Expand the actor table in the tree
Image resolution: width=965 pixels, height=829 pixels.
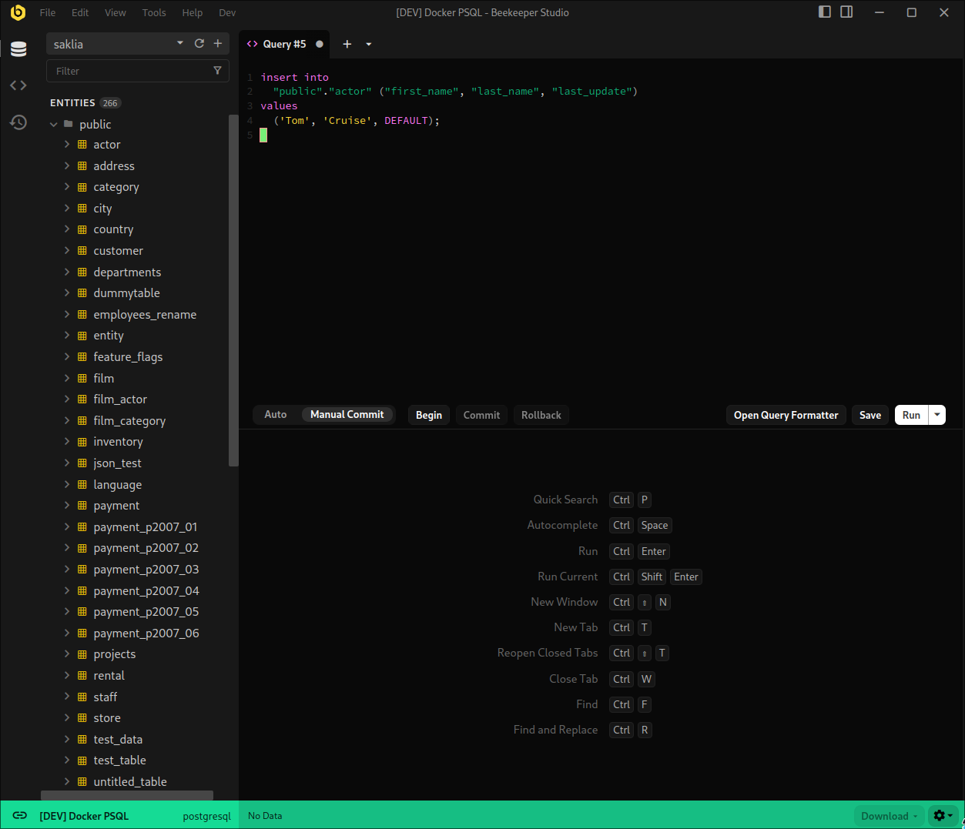68,144
